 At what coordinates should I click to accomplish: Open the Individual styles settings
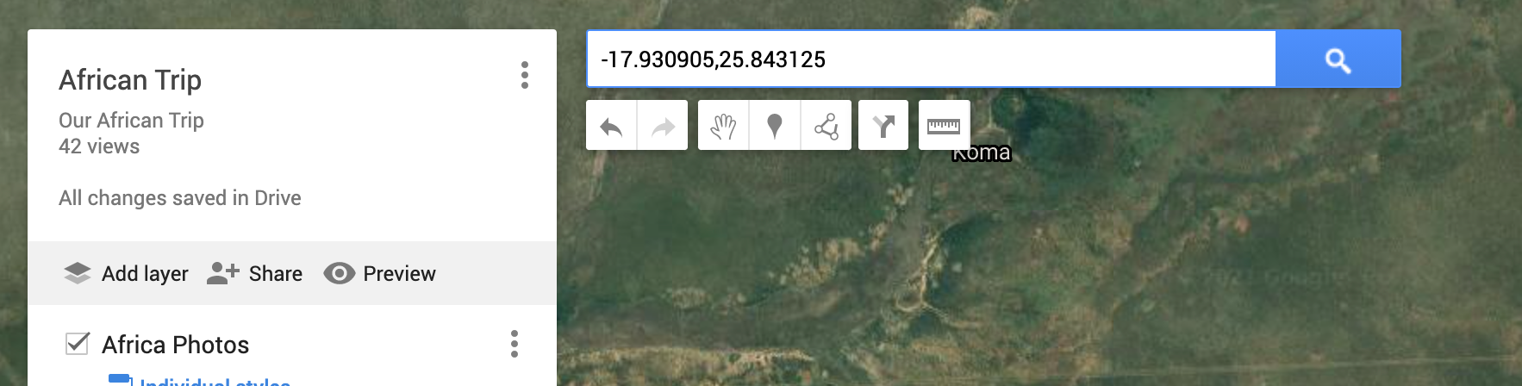215,381
